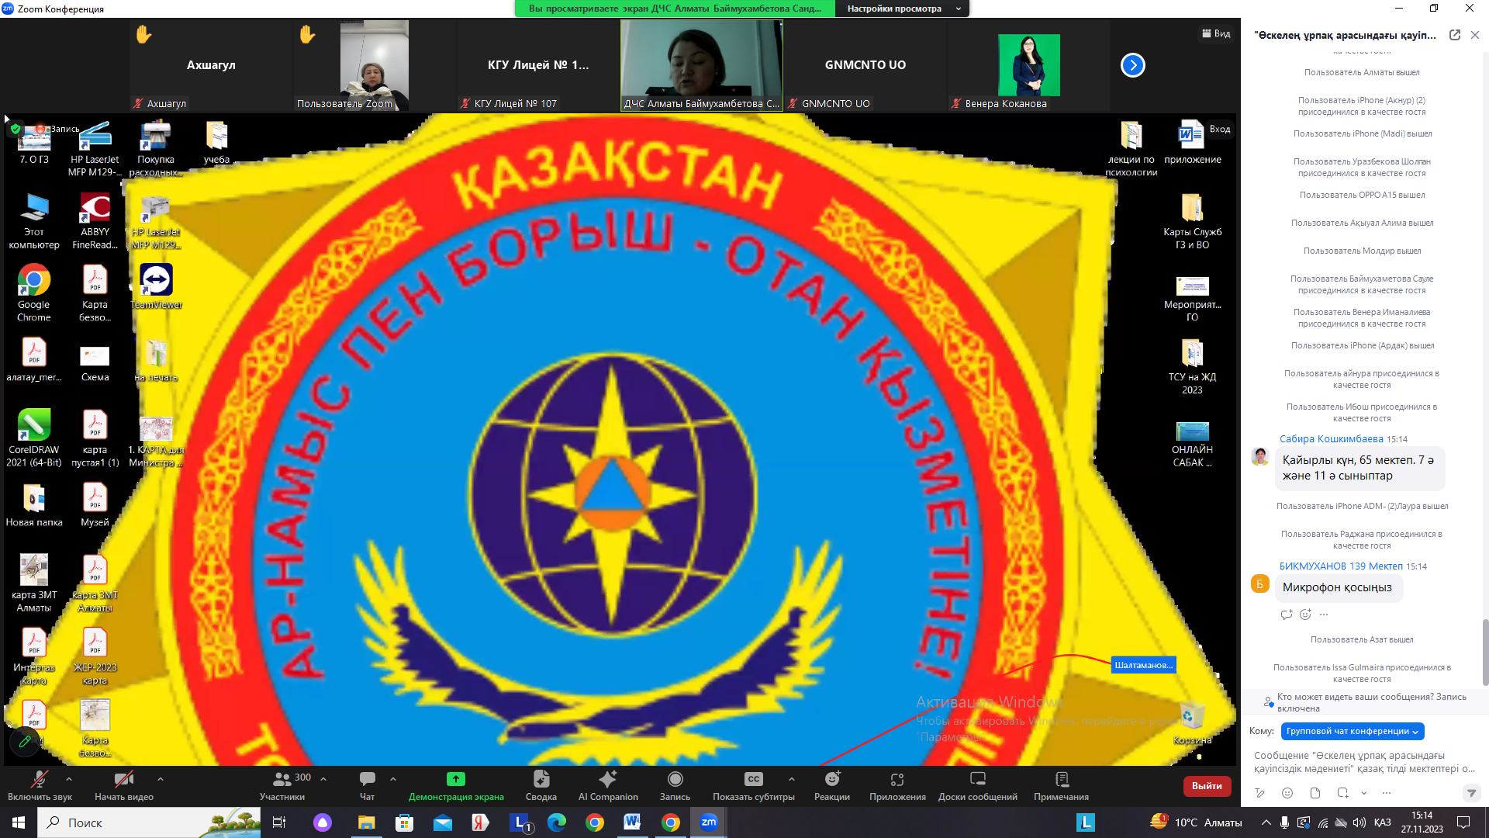Open the Windows Start menu

19,822
